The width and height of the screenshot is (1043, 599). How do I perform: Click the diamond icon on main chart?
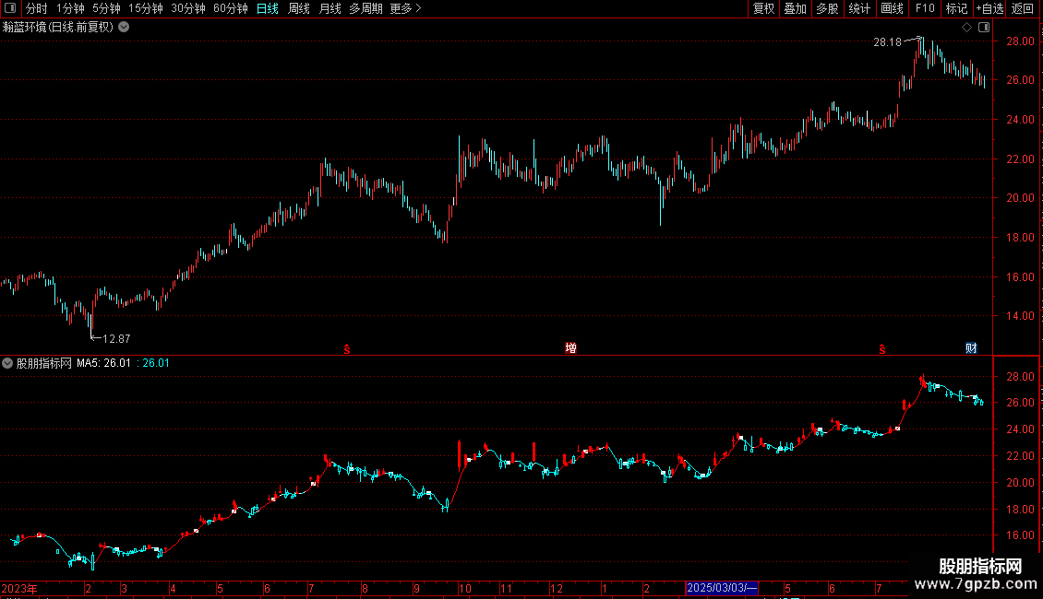coord(967,28)
